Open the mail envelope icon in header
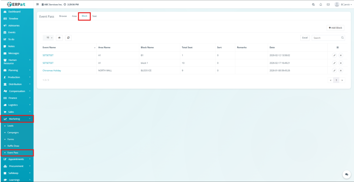The width and height of the screenshot is (354, 182). tap(328, 4)
